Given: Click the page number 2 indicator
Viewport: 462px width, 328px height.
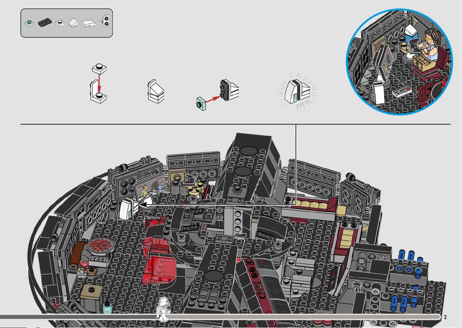Looking at the screenshot, I should point(445,317).
